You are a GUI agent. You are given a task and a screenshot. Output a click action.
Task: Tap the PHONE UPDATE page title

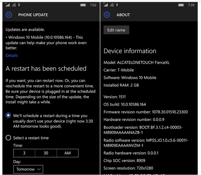(x=33, y=15)
